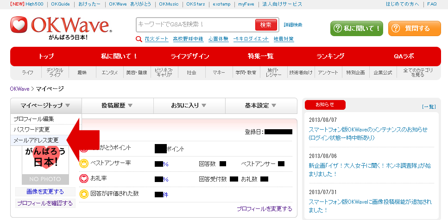The height and width of the screenshot is (220, 448).
Task: Click the question mark icon on 私に聞いて！ button
Action: pos(338,28)
